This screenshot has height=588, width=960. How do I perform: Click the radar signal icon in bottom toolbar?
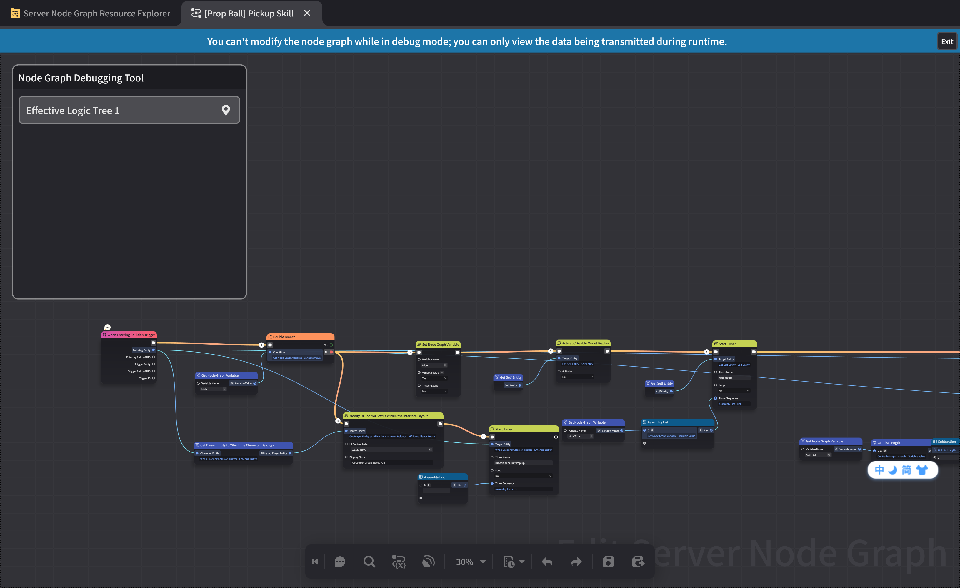(428, 562)
